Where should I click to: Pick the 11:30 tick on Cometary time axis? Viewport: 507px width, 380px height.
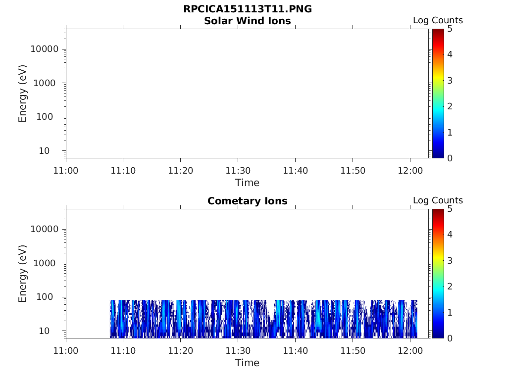click(238, 351)
